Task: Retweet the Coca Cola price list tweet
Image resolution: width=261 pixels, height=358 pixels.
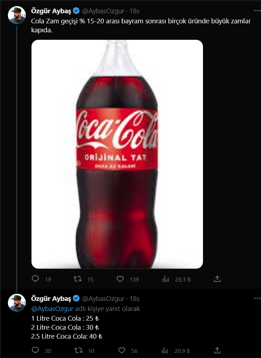Action: 77,350
